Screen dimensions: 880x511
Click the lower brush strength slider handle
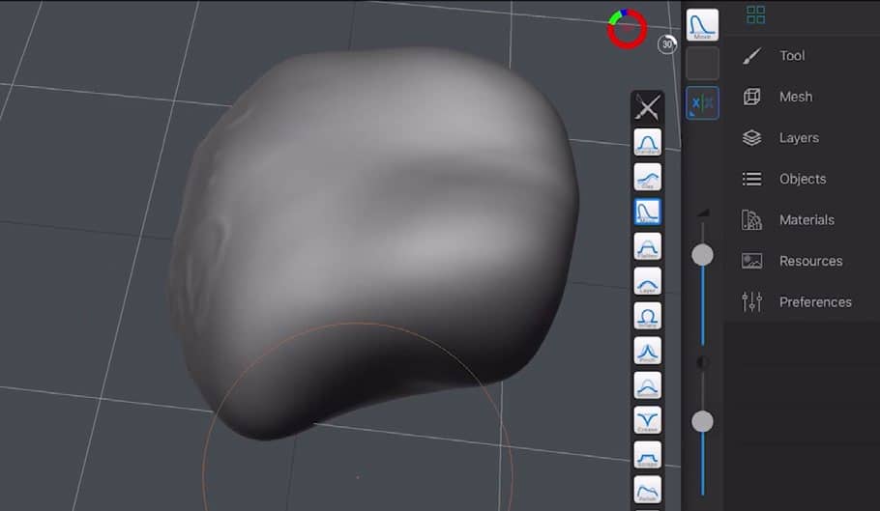click(702, 421)
